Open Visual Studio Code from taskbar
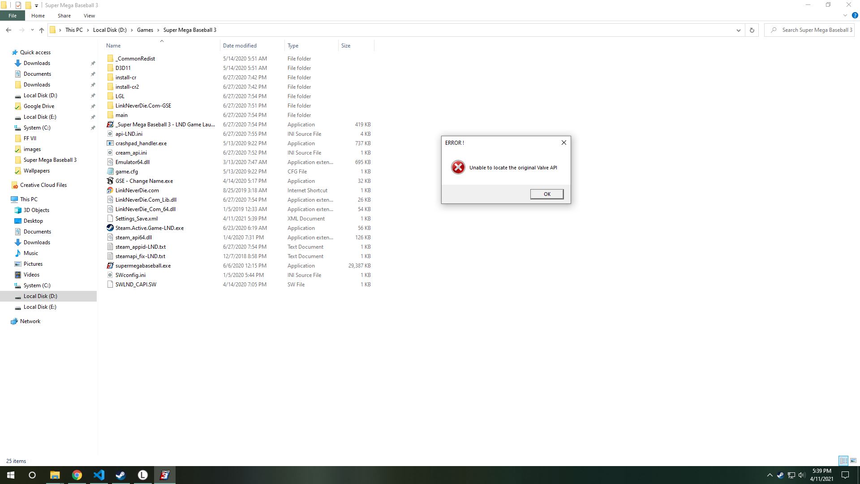The image size is (860, 484). point(99,475)
